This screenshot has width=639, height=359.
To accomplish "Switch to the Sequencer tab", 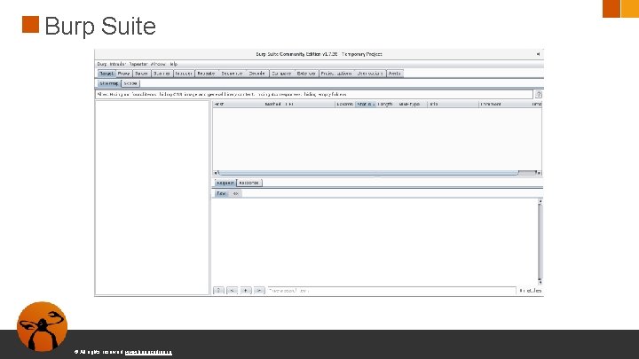I will pos(232,74).
